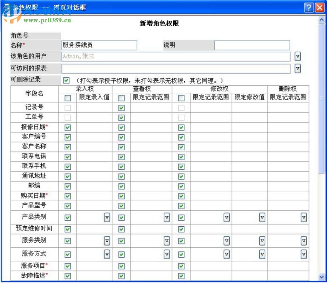The height and width of the screenshot is (283, 327).
Task: Open the 限定录入值 dropdown for 产品类别
Action: pos(107,217)
